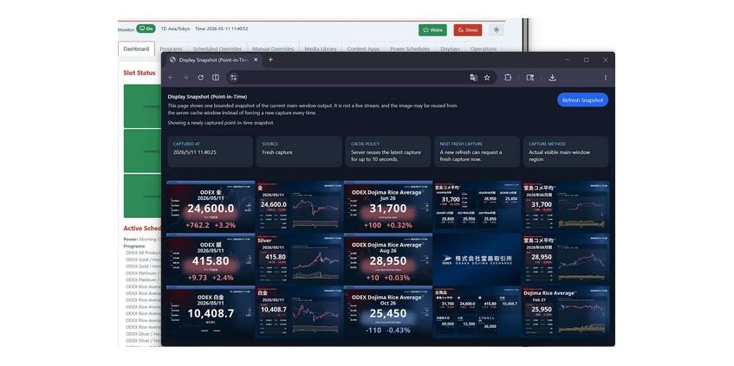Open the translate page icon
Viewport: 734px width, 366px height.
(x=473, y=78)
